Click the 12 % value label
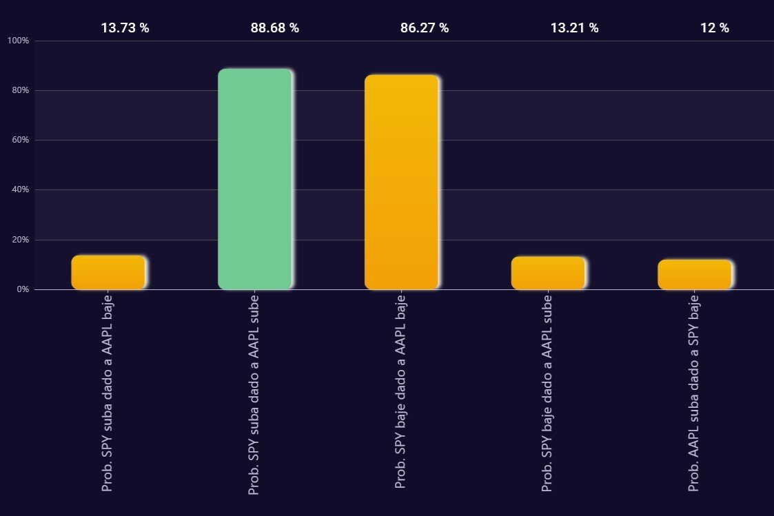 [714, 28]
